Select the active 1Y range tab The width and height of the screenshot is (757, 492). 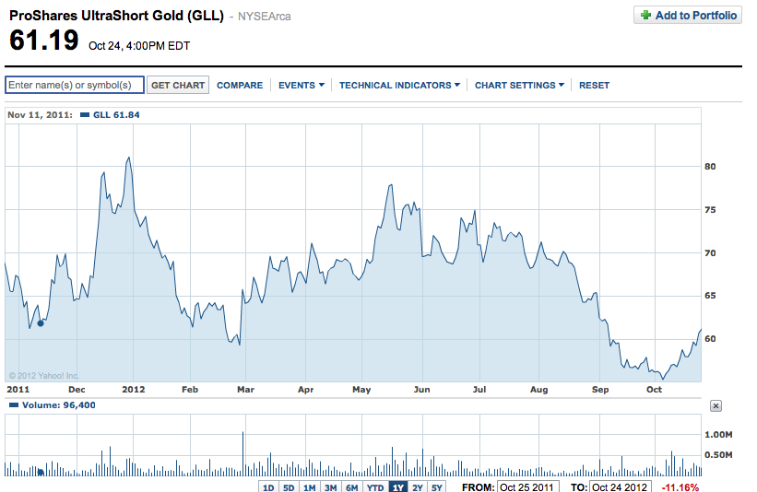click(398, 486)
